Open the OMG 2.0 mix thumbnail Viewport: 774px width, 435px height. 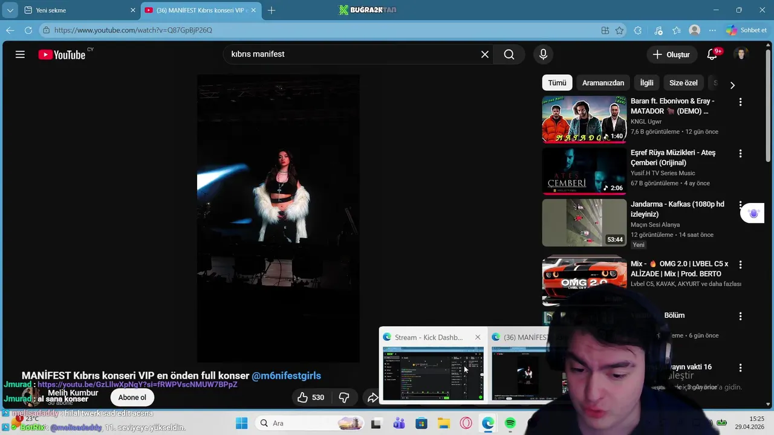tap(584, 280)
